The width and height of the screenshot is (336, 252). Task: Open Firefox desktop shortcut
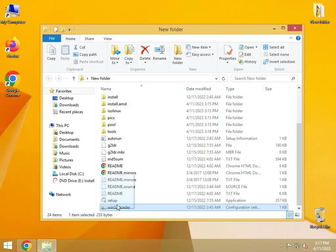pos(13,48)
